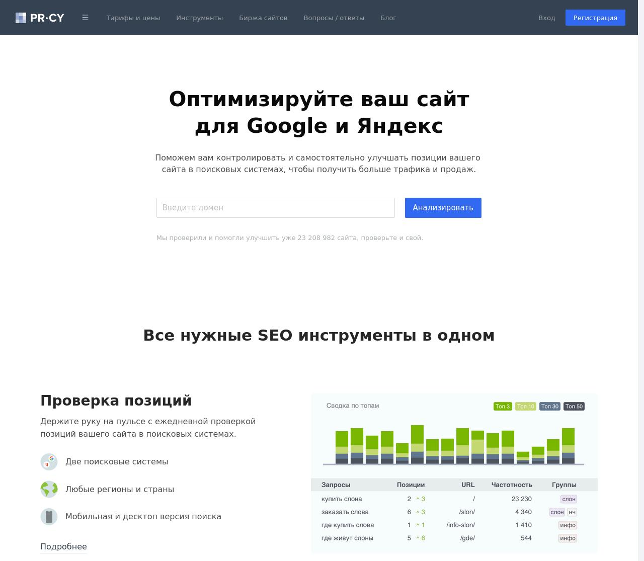Image resolution: width=644 pixels, height=561 pixels.
Task: Click the query 'где живут слоны'
Action: point(347,538)
